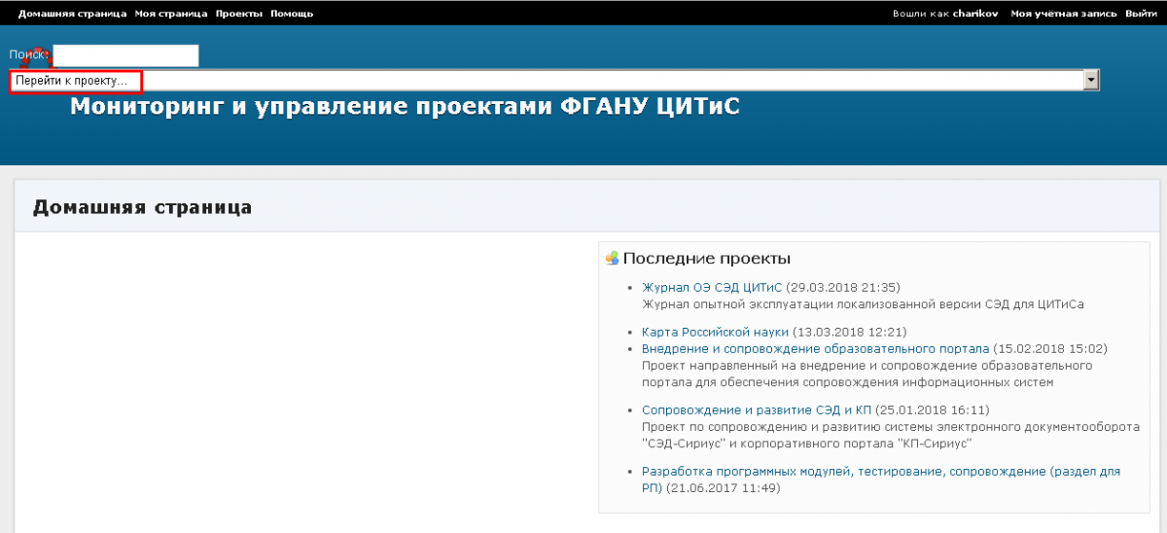Click the Мониторинг и управление проектами header title
The height and width of the screenshot is (533, 1167).
click(x=405, y=107)
